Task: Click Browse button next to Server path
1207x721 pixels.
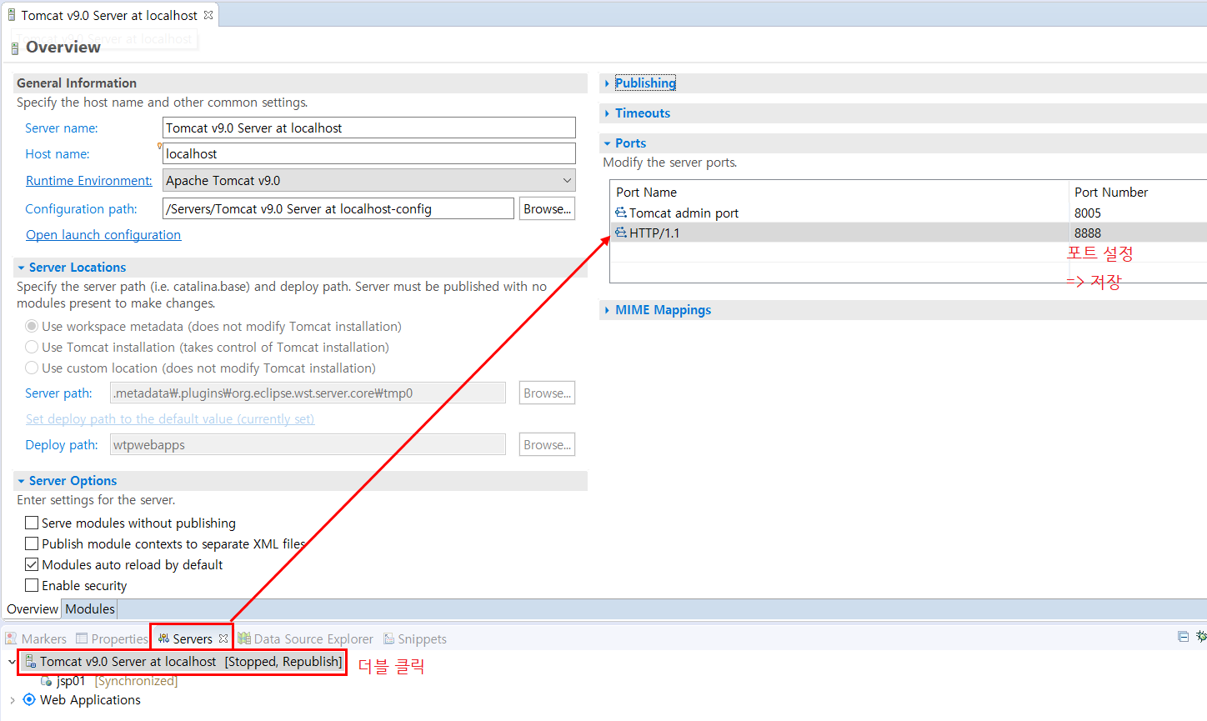Action: point(547,393)
